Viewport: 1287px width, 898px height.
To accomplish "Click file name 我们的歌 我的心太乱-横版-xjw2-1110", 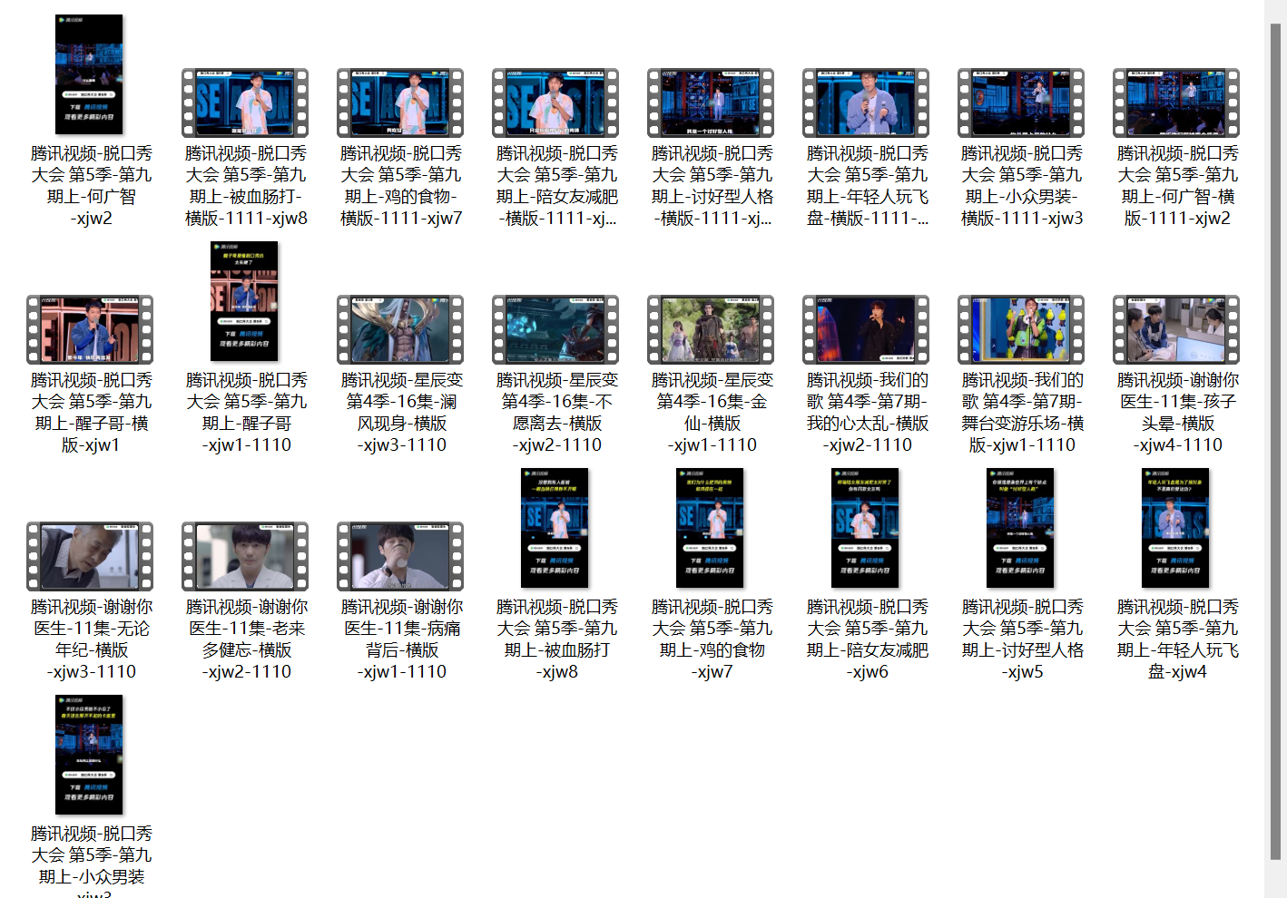I will click(x=867, y=413).
